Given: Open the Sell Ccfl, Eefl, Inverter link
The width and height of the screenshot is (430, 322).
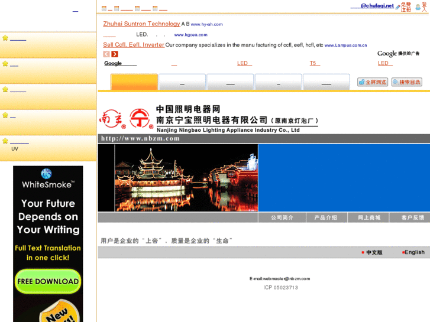Looking at the screenshot, I should click(x=134, y=45).
